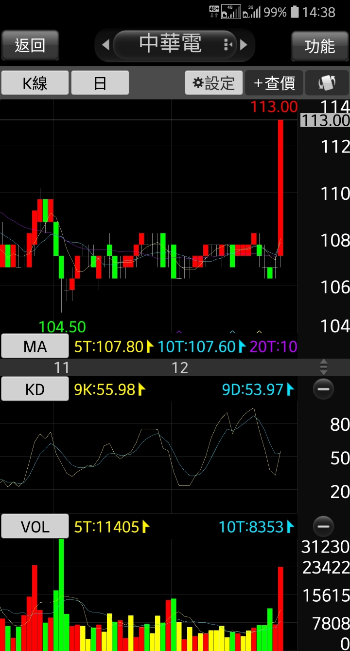Open the 設定 settings gear button
Viewport: 350px width, 651px height.
213,83
